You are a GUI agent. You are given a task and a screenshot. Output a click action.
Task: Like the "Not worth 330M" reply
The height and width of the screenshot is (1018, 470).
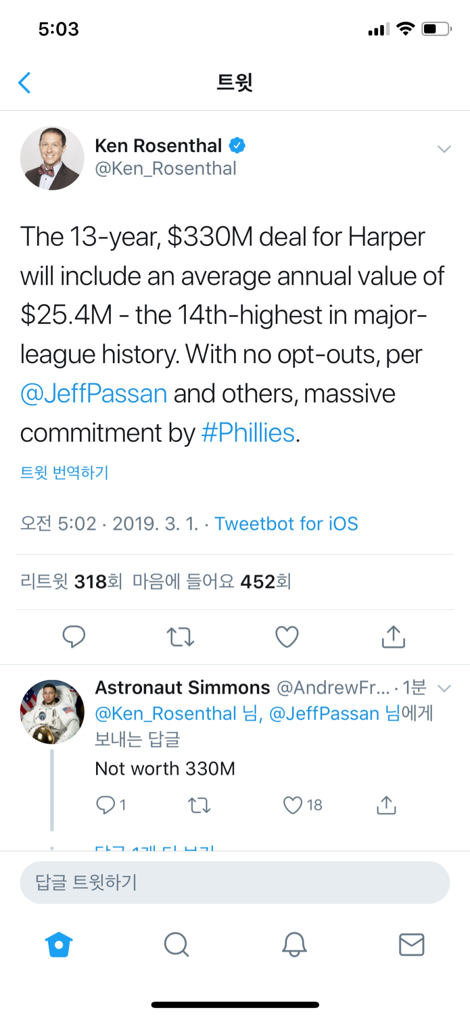click(x=293, y=805)
